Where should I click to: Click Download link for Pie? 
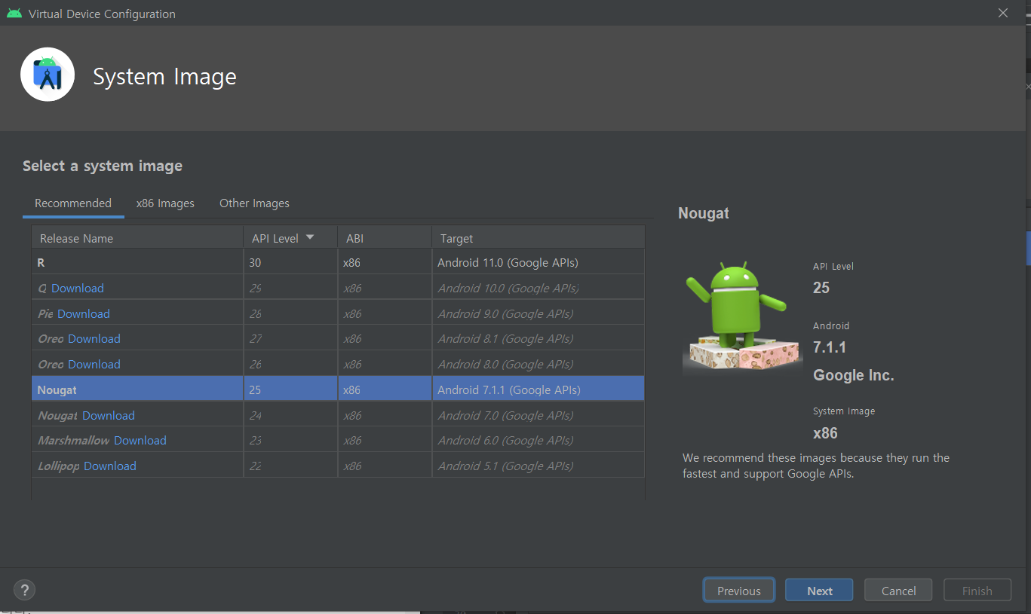coord(84,313)
